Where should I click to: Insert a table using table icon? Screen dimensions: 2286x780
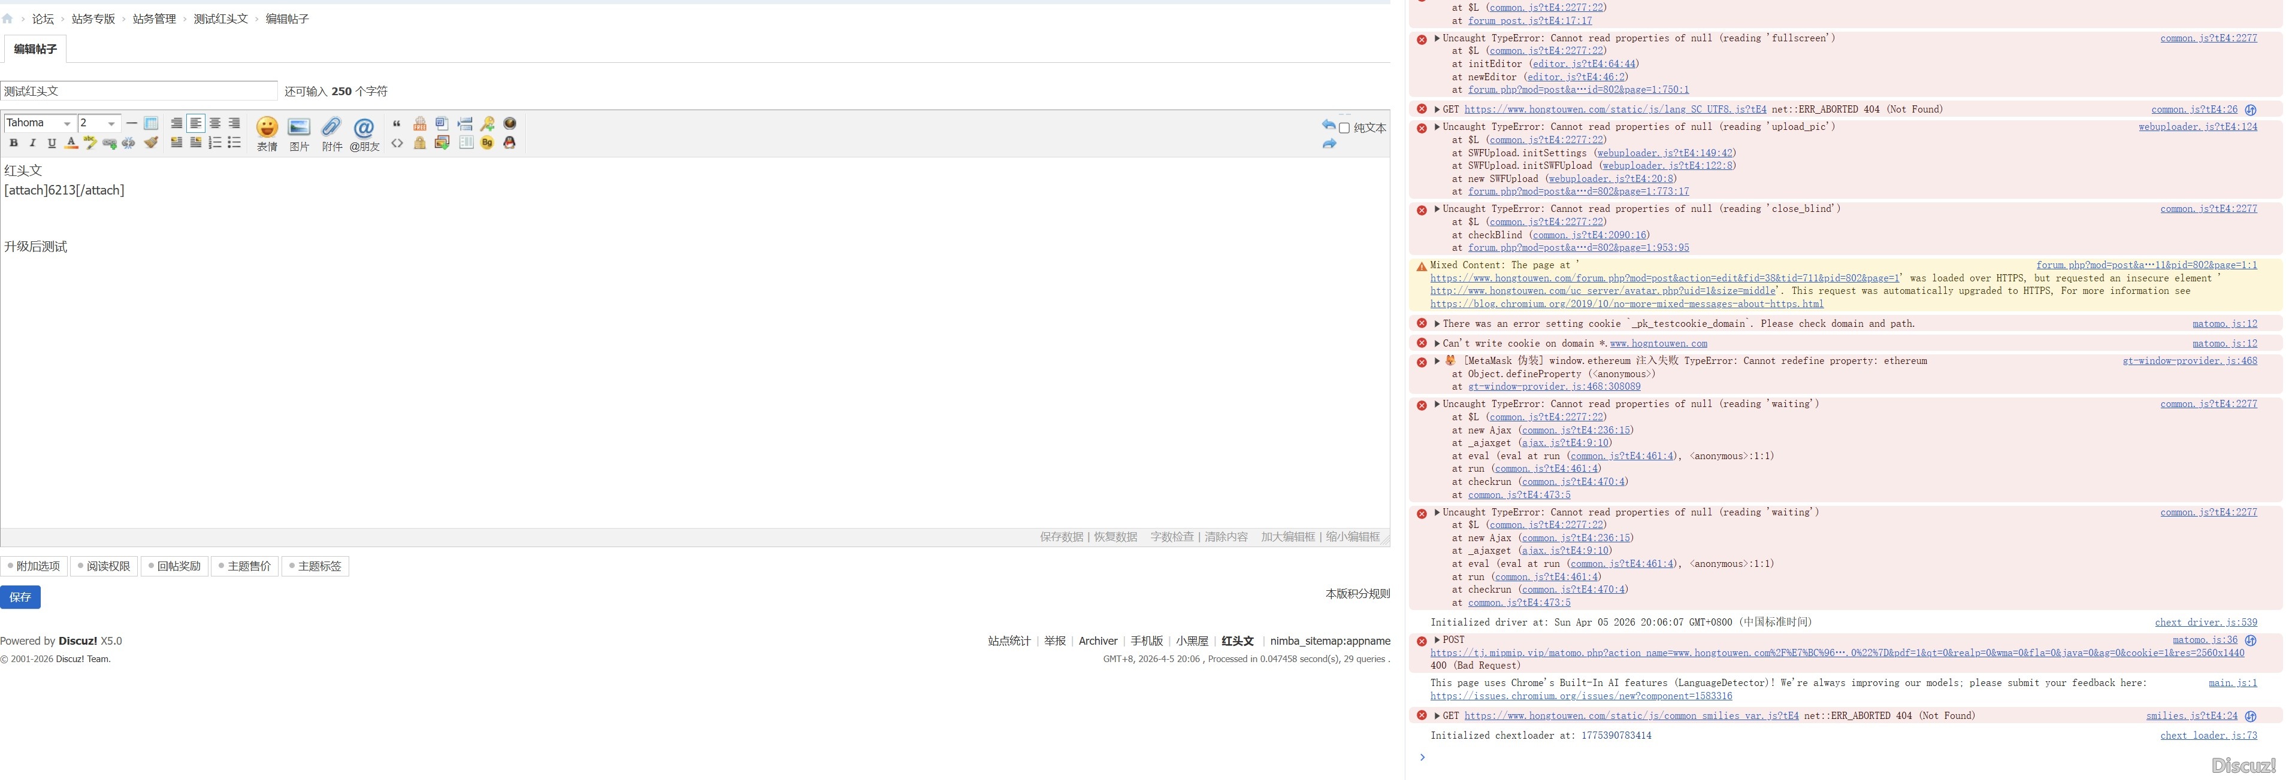pyautogui.click(x=151, y=123)
